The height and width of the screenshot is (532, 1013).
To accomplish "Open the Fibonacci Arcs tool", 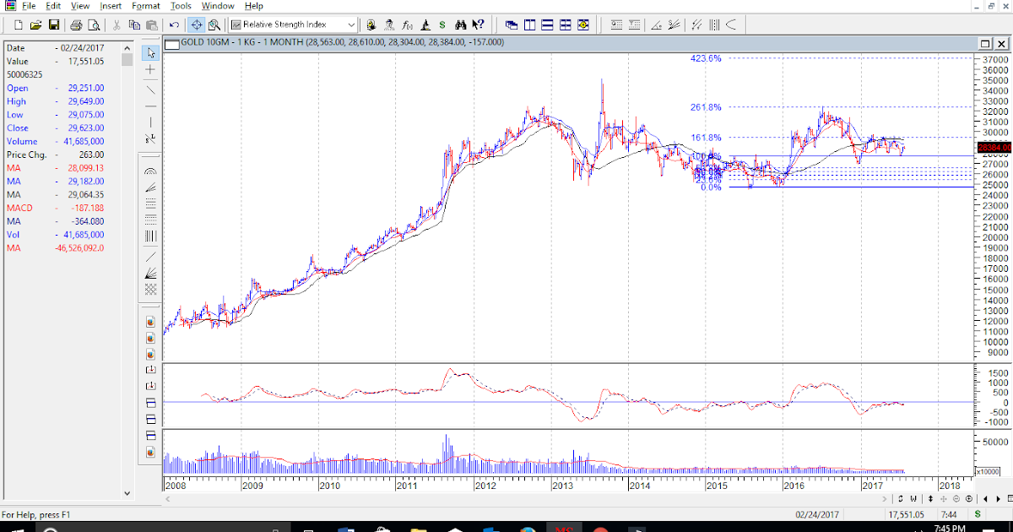I will click(149, 171).
